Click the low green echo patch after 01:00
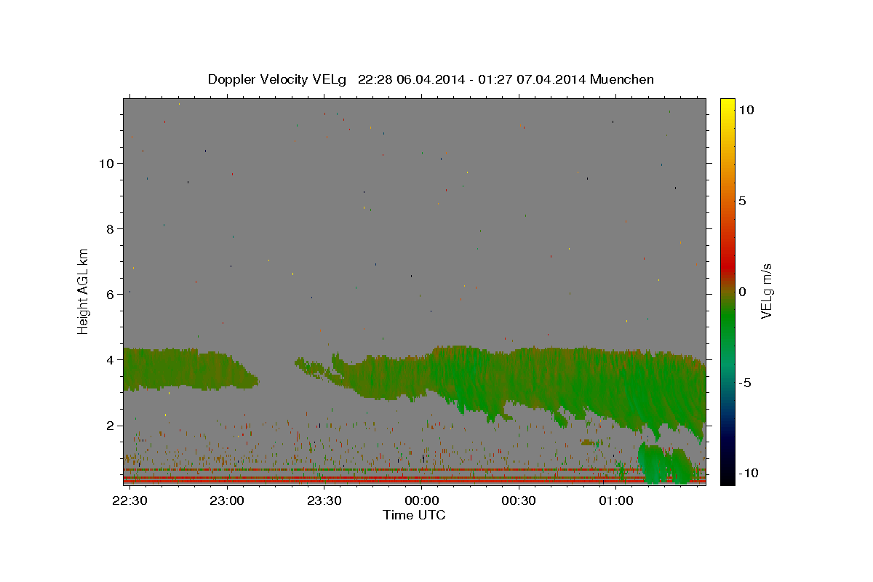This screenshot has height=582, width=873. [x=666, y=464]
